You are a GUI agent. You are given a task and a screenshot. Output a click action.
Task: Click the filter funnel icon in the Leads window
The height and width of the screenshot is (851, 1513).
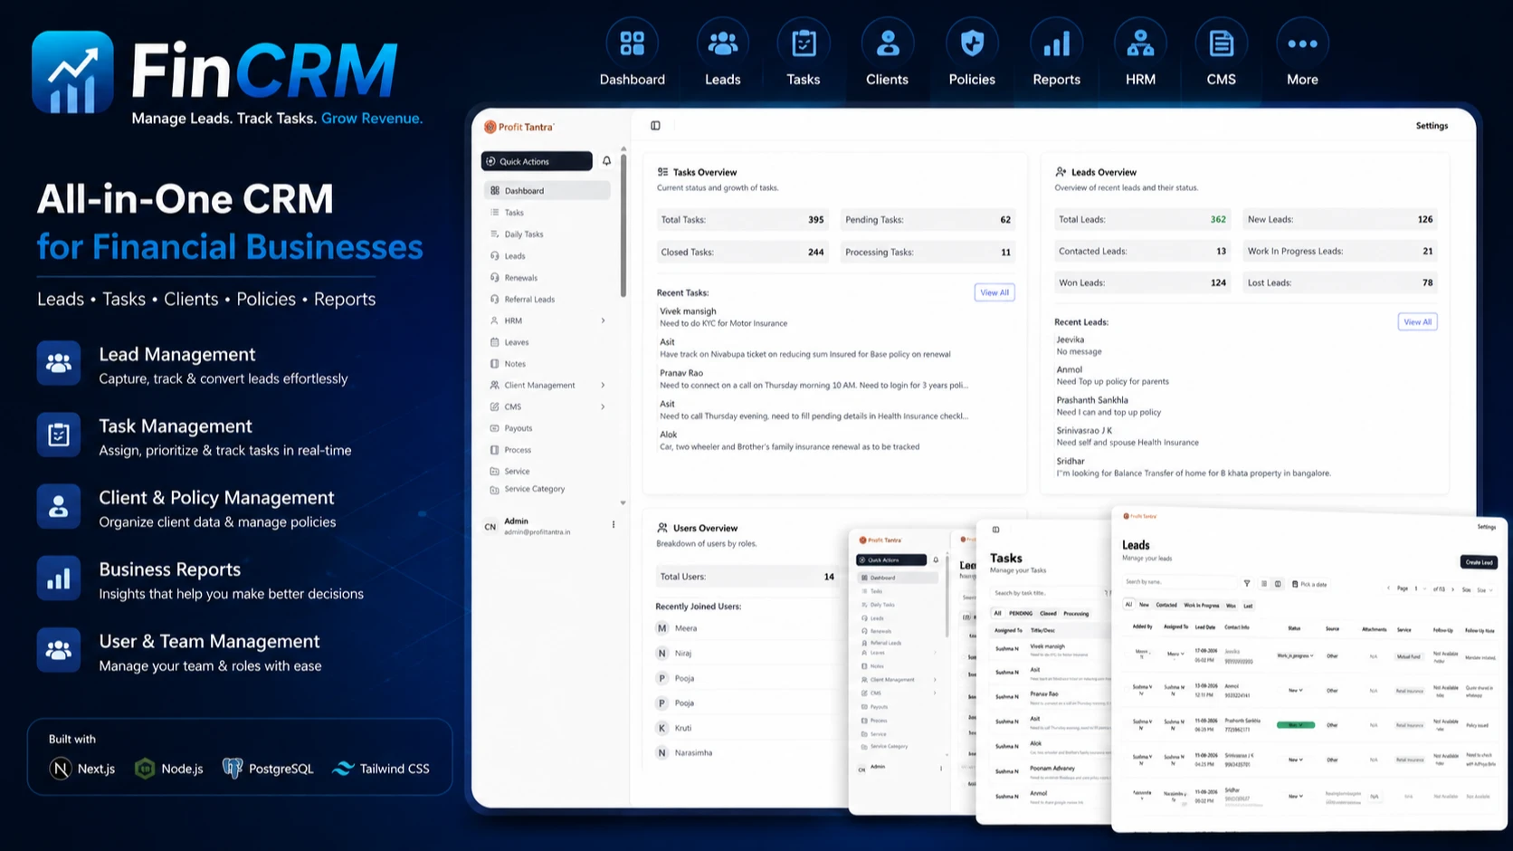[1247, 583]
